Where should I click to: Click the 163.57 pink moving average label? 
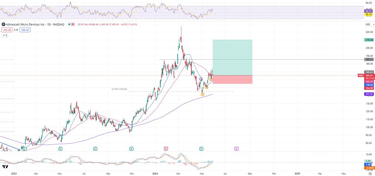point(369,82)
